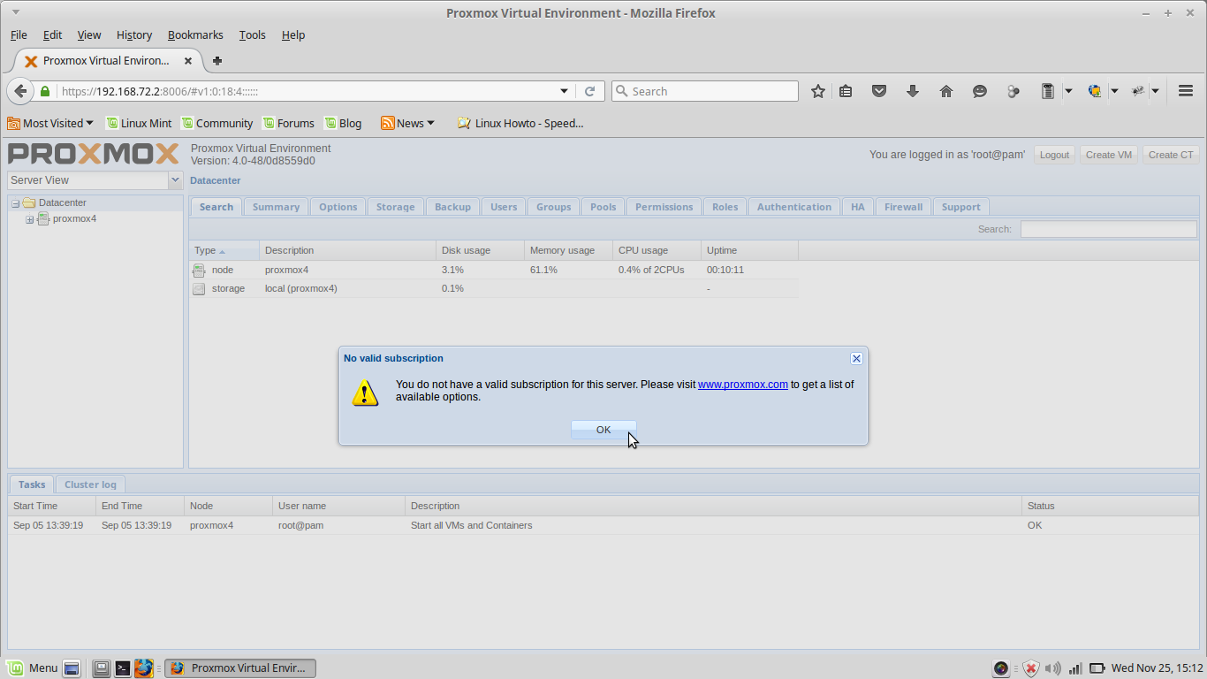The image size is (1207, 679).
Task: Sort by the Type column header
Action: pos(224,250)
